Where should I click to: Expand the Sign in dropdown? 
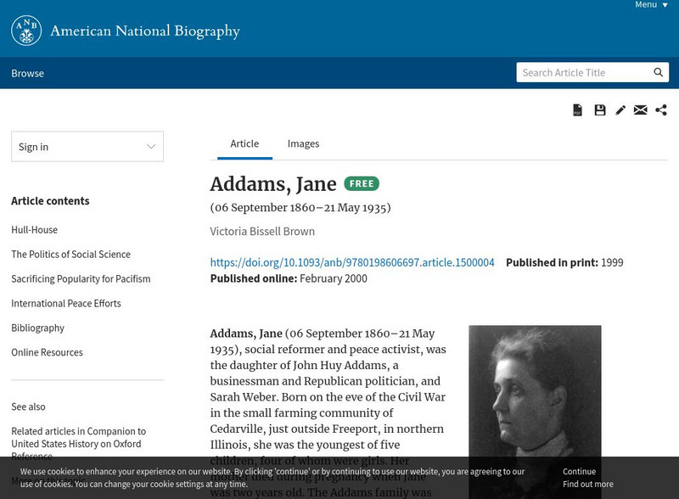(87, 147)
